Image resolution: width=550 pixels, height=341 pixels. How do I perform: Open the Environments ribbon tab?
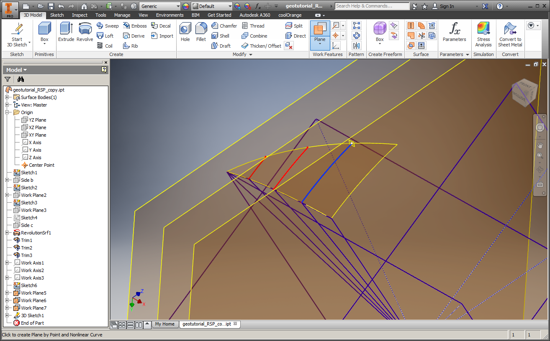170,15
